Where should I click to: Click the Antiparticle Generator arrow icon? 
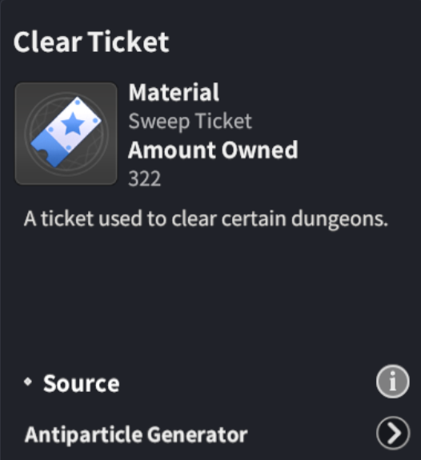(393, 433)
